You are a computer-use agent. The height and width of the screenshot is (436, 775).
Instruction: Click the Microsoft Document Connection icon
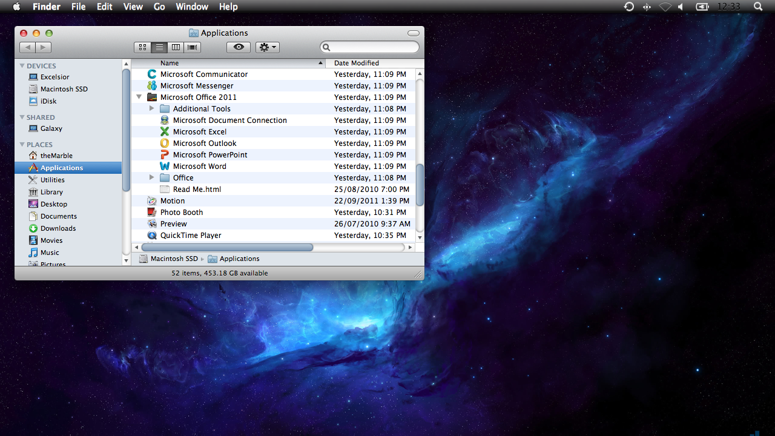(x=165, y=120)
